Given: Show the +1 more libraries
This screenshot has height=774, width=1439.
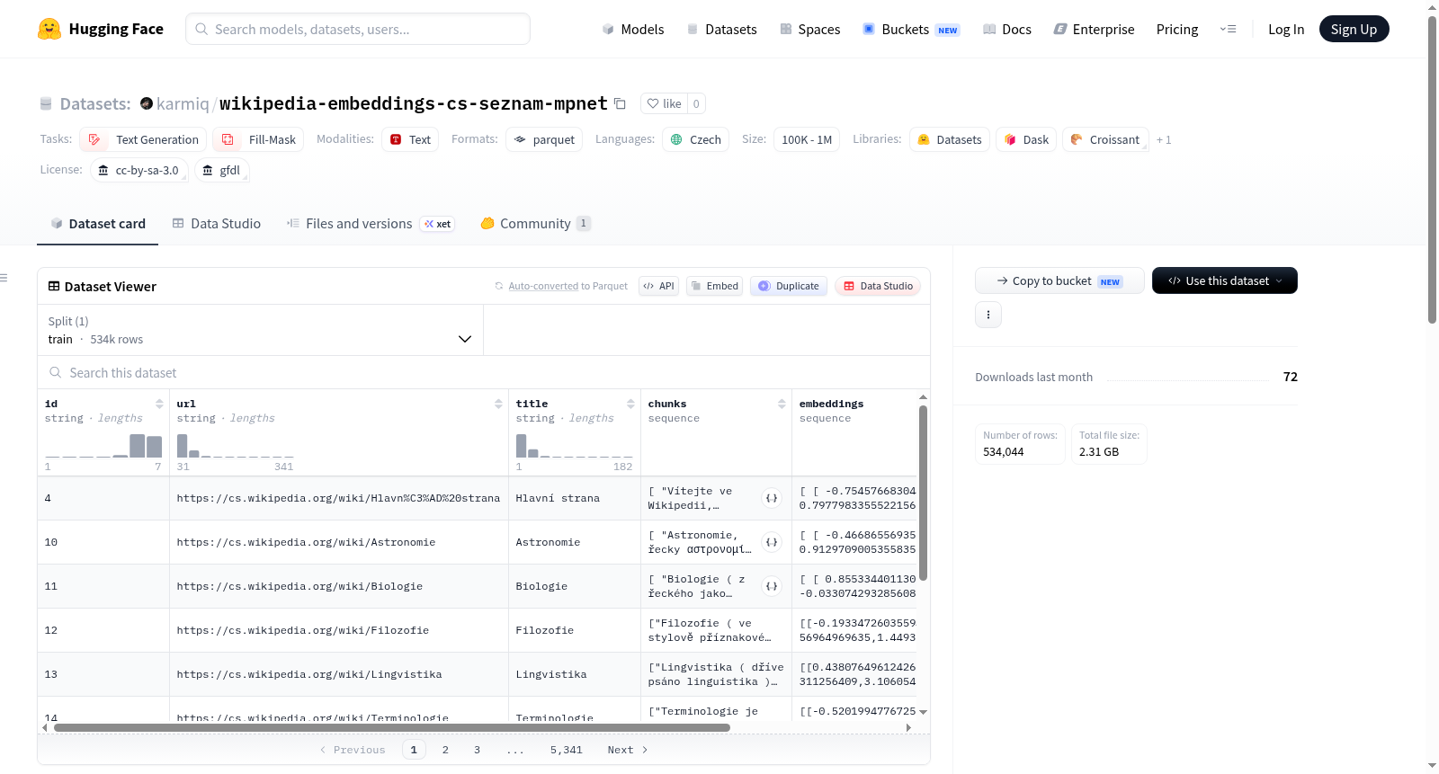Looking at the screenshot, I should pos(1164,139).
